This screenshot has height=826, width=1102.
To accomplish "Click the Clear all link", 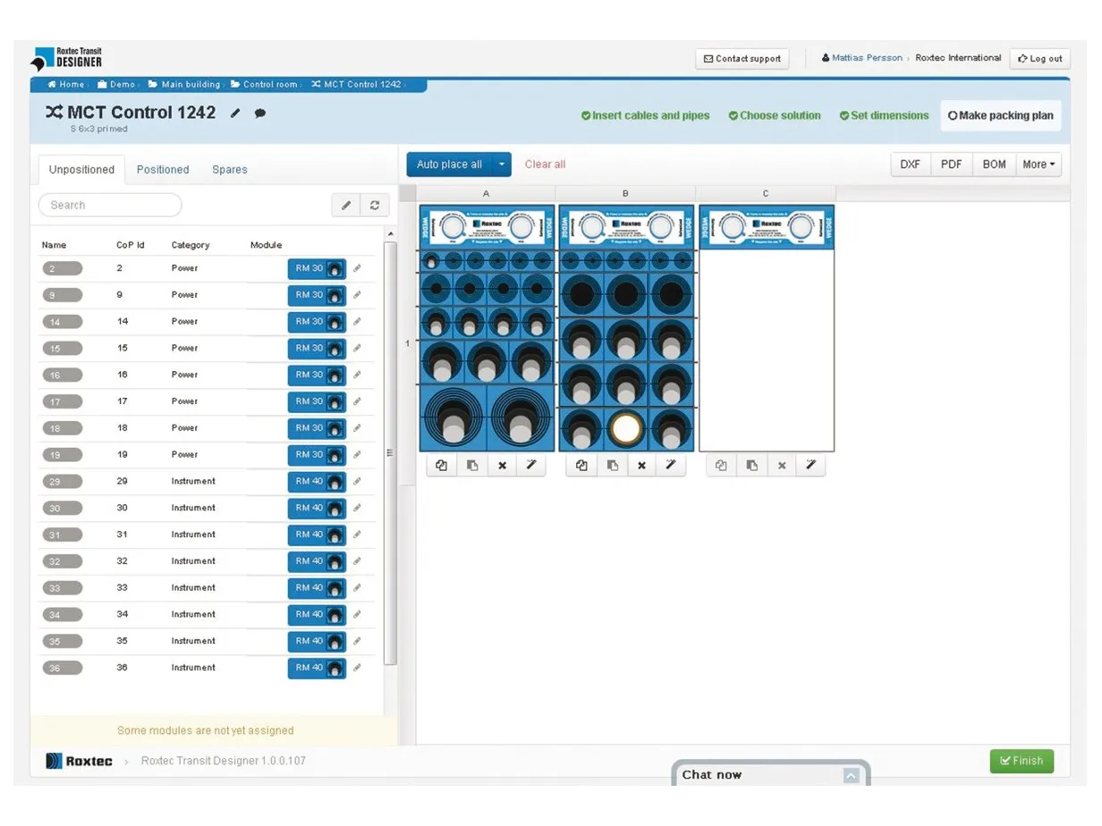I will point(546,164).
